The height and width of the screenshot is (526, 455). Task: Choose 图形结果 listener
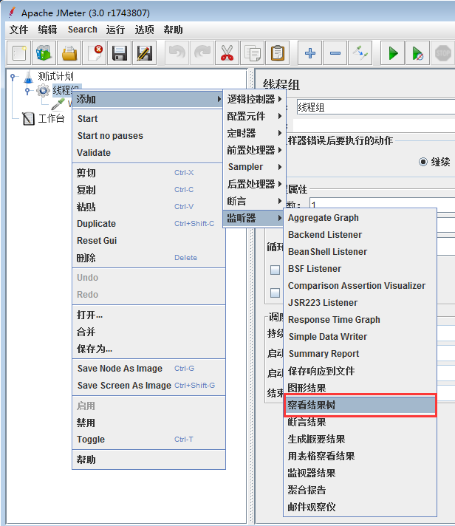point(360,388)
